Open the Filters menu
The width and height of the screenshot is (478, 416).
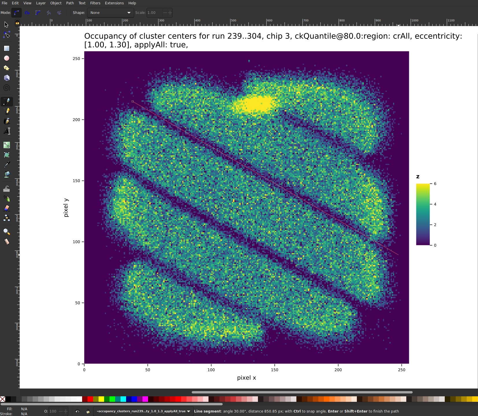coord(95,3)
